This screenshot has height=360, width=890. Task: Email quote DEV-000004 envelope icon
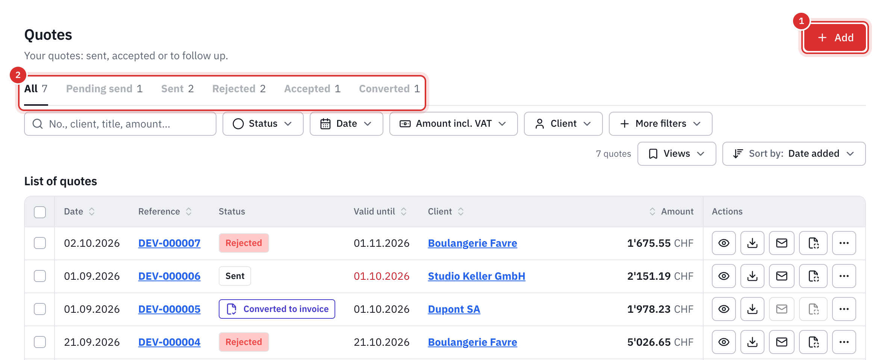[781, 342]
